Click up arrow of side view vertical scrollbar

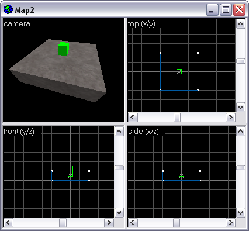click(x=241, y=132)
